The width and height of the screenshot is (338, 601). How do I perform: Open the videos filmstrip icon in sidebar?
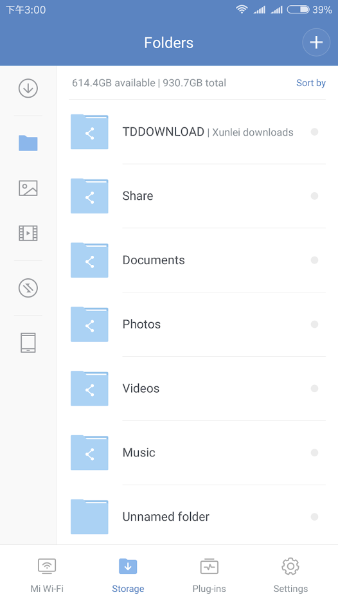click(x=28, y=233)
